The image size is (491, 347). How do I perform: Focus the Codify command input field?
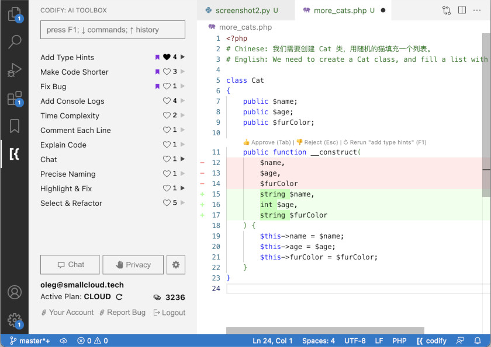pos(113,30)
